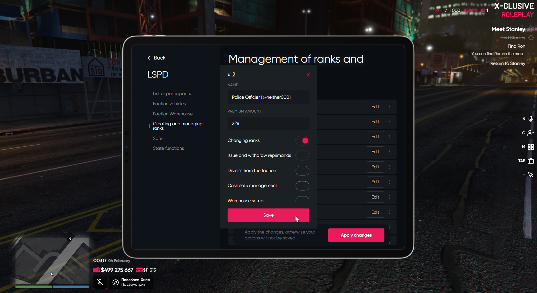Viewport: 537px width, 293px height.
Task: Click the Return to Stanley objective
Action: [x=508, y=63]
